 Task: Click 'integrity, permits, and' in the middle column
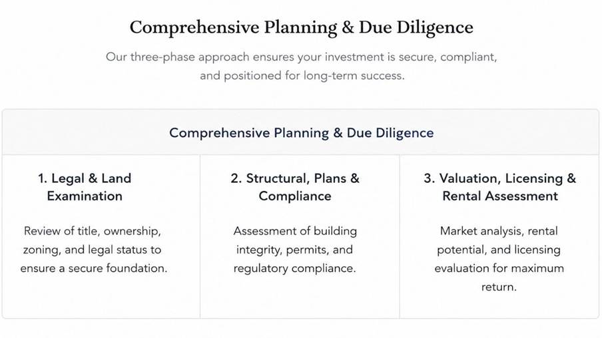294,250
